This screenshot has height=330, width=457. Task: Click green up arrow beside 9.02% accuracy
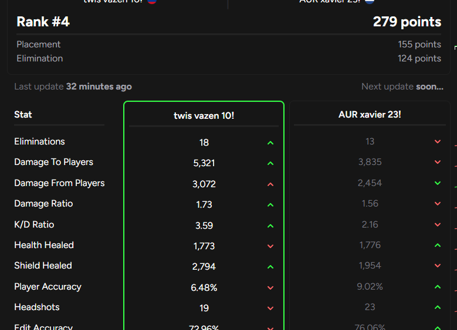438,287
